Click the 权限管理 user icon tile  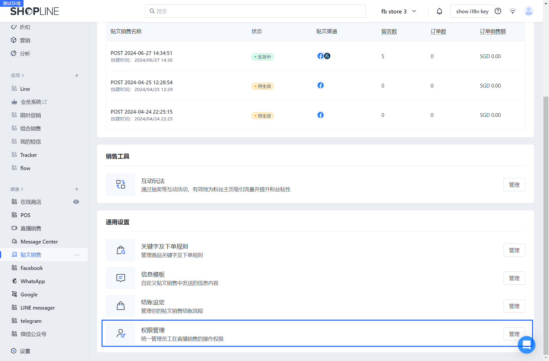(x=121, y=334)
